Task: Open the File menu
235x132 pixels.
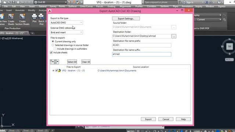Action: tap(6, 7)
